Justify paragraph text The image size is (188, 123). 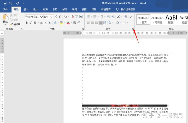(101, 23)
